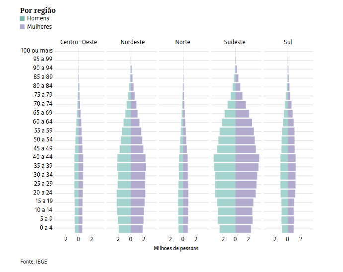Select the Nordeste panel title
343x272 pixels.
[133, 42]
